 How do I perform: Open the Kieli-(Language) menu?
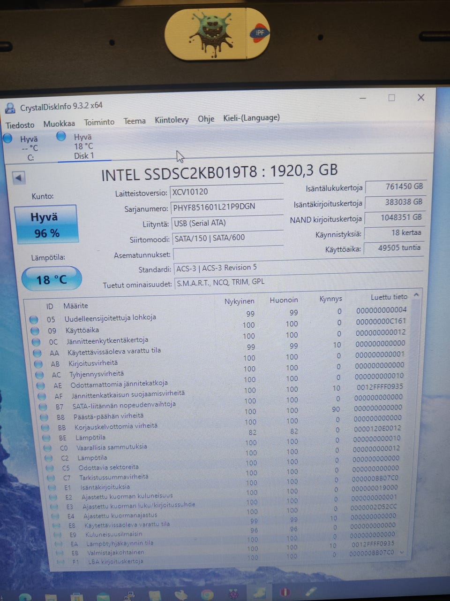(251, 118)
